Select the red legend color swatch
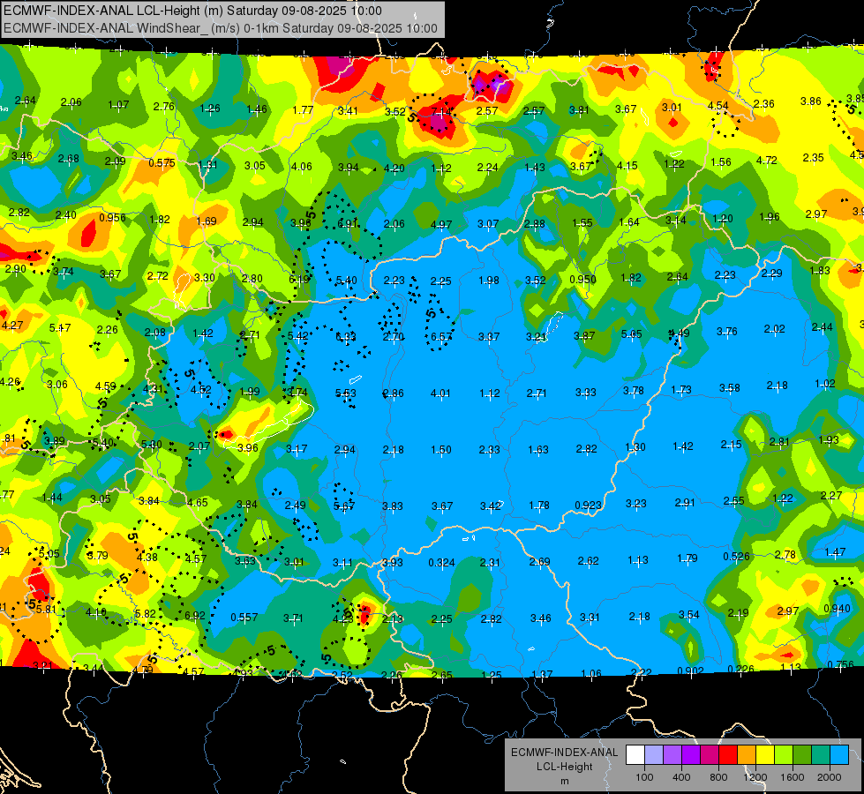864x794 pixels. [728, 755]
